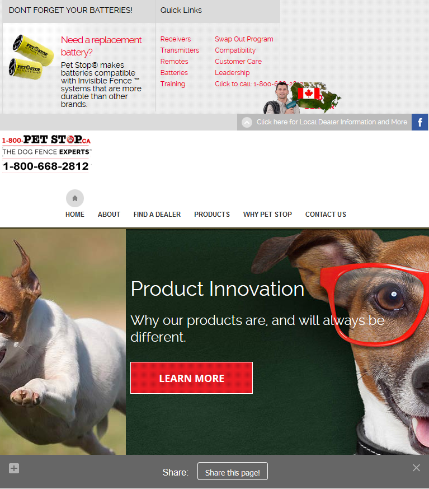Open the FIND A DEALER menu
The height and width of the screenshot is (489, 429).
157,215
